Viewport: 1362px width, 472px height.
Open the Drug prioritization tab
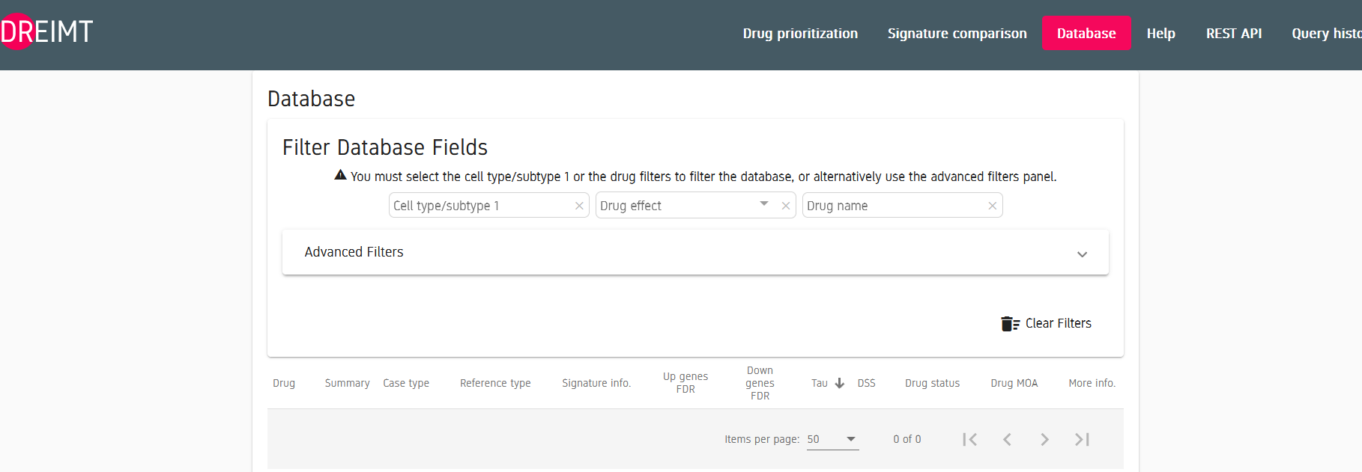point(800,34)
